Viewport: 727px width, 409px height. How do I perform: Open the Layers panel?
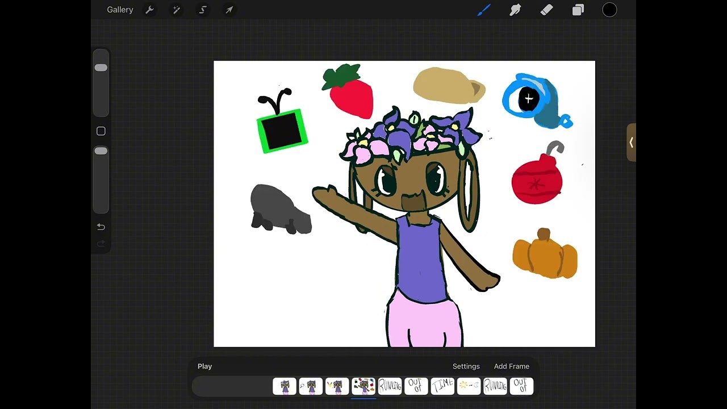578,10
